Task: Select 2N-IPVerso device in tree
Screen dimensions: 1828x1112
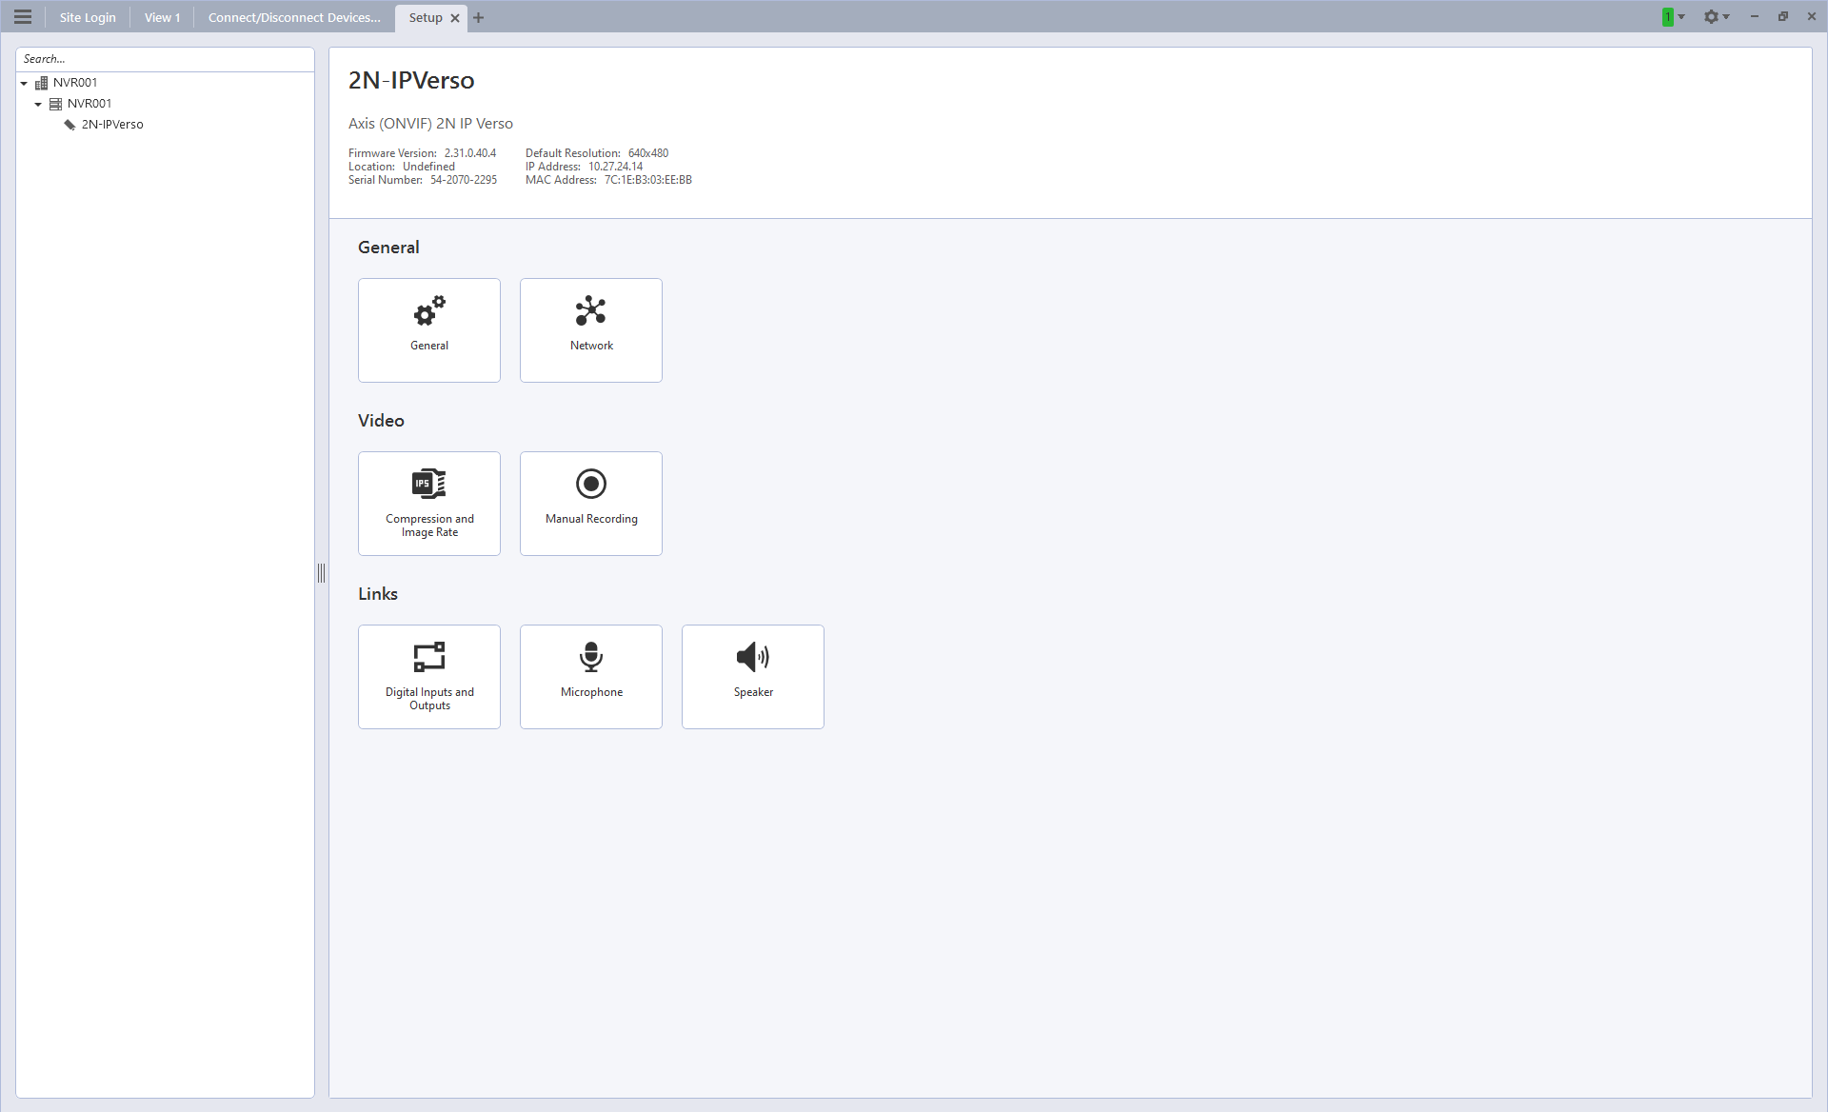Action: pos(111,125)
